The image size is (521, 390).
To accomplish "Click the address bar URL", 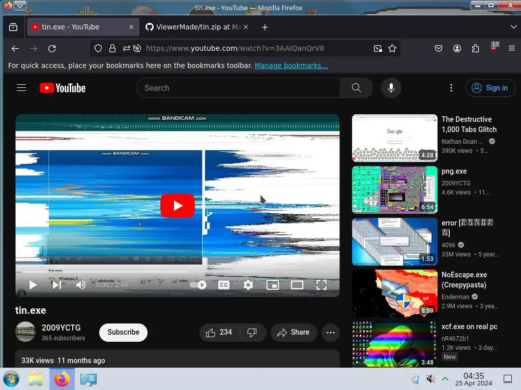I will (x=235, y=48).
